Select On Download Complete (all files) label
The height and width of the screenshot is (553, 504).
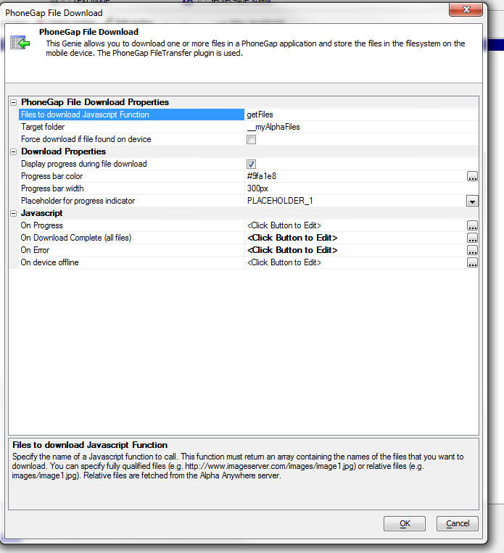pyautogui.click(x=76, y=238)
